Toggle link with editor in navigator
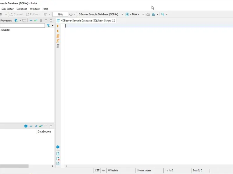This screenshot has width=233, height=174. (x=36, y=20)
